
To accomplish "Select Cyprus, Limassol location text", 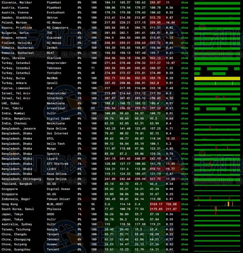I will 16,88.
